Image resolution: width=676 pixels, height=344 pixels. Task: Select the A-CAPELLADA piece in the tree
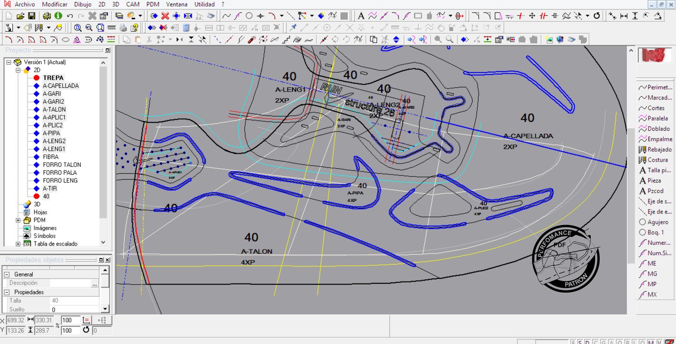click(x=61, y=86)
